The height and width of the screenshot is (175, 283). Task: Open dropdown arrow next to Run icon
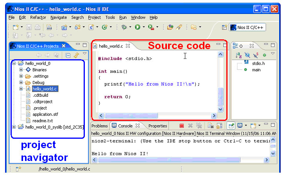144,27
